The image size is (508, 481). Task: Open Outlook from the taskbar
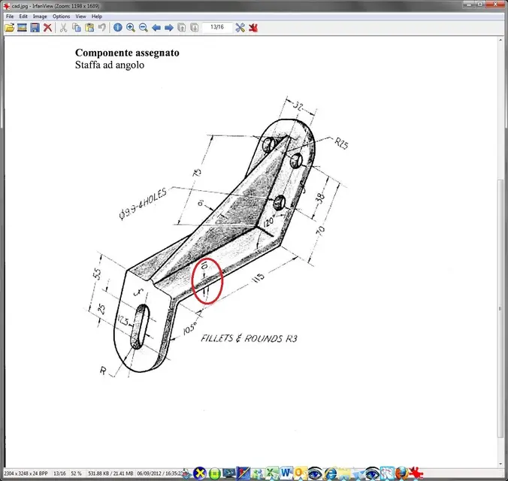click(300, 473)
